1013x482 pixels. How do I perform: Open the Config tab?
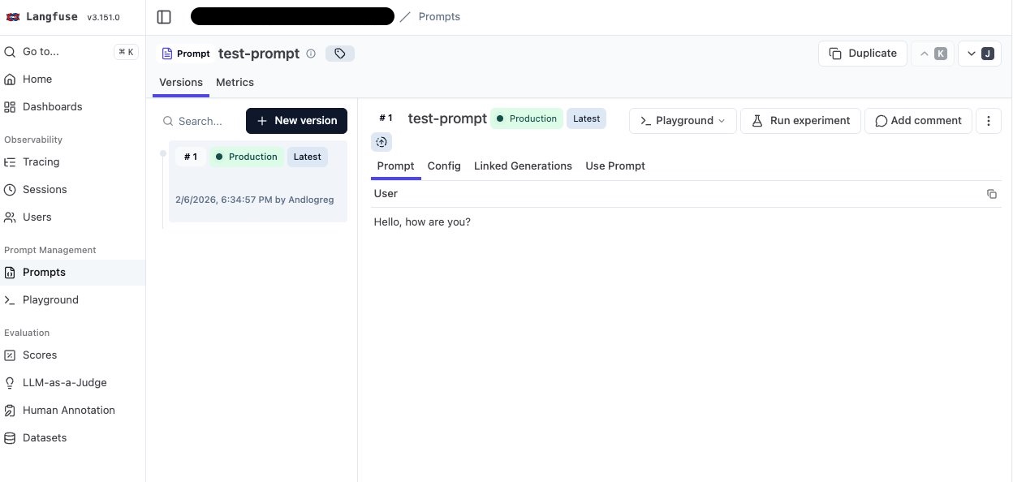444,166
